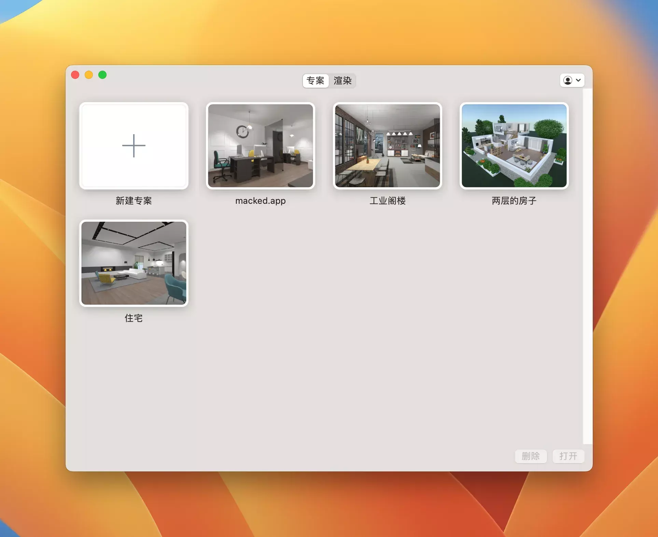Select the macked.app office project thumbnail
Screen dimensions: 658x537
tap(260, 146)
